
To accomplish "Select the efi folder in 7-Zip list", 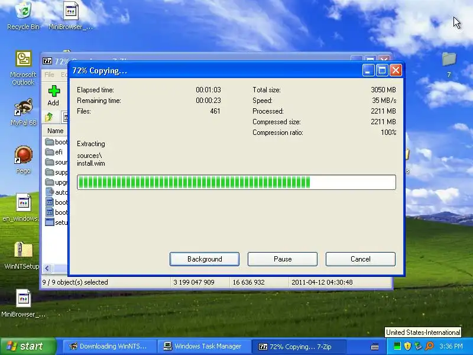I will [54, 152].
